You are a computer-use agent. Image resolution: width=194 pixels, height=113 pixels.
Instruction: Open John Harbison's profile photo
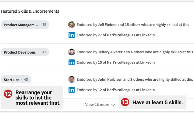(x=71, y=79)
